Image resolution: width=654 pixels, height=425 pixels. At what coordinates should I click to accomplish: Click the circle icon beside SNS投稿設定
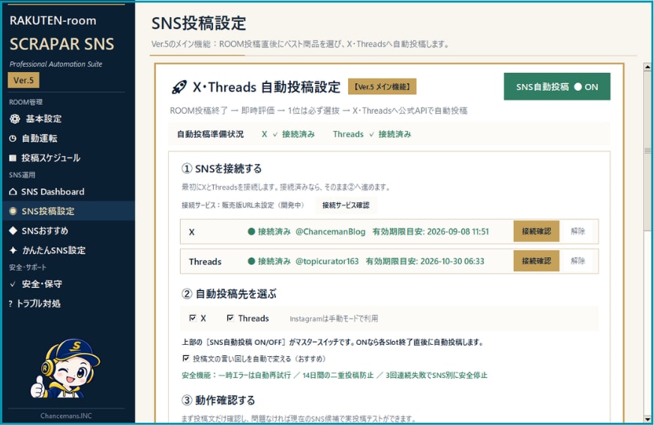click(13, 211)
